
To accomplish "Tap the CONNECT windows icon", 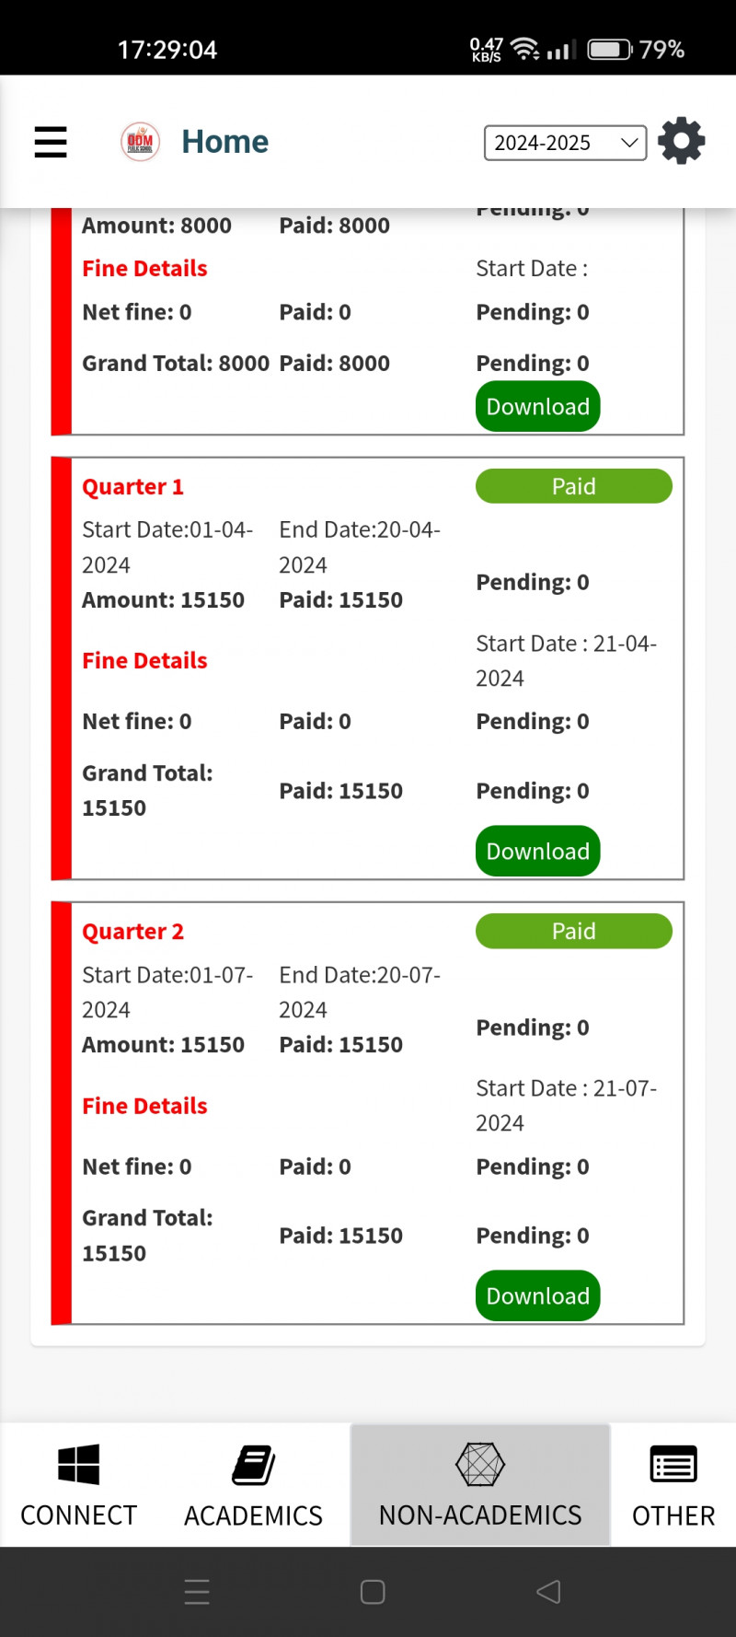I will [x=78, y=1464].
